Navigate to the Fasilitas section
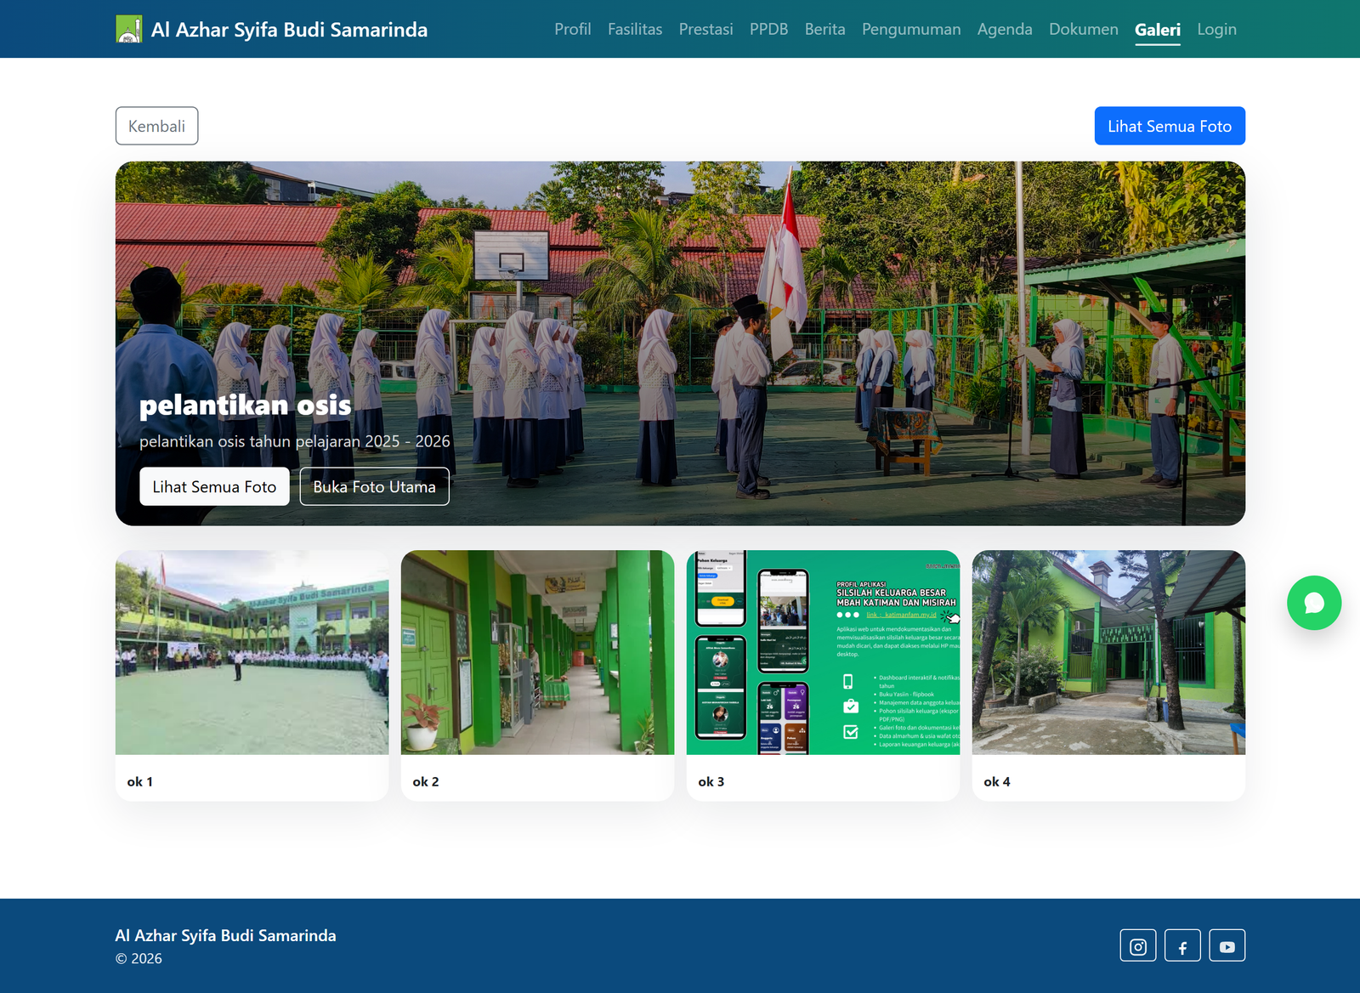Viewport: 1360px width, 993px height. [x=634, y=28]
